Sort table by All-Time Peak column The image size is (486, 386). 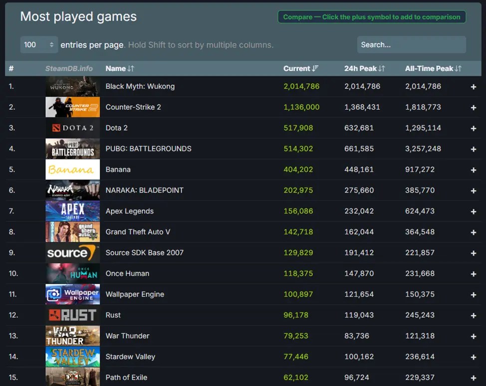pos(433,68)
